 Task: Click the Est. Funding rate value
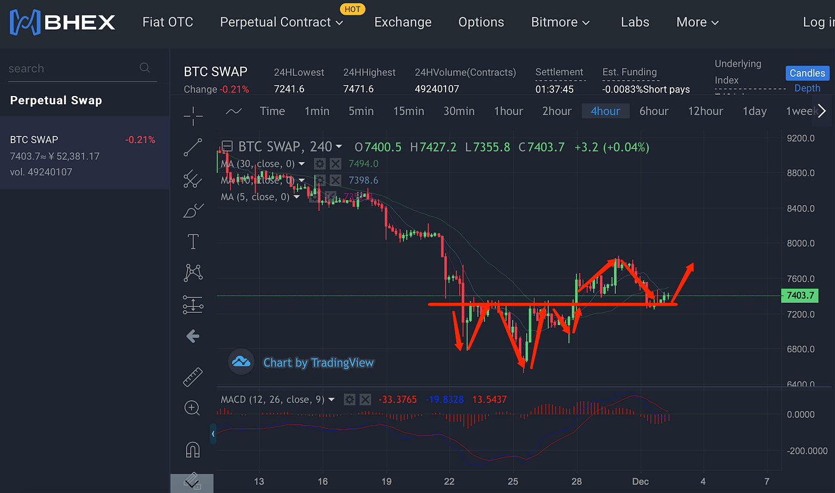point(646,89)
